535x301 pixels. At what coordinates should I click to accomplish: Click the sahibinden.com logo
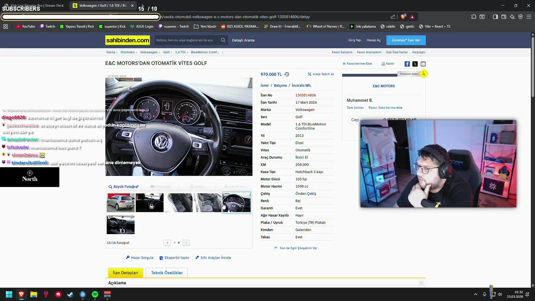(127, 40)
